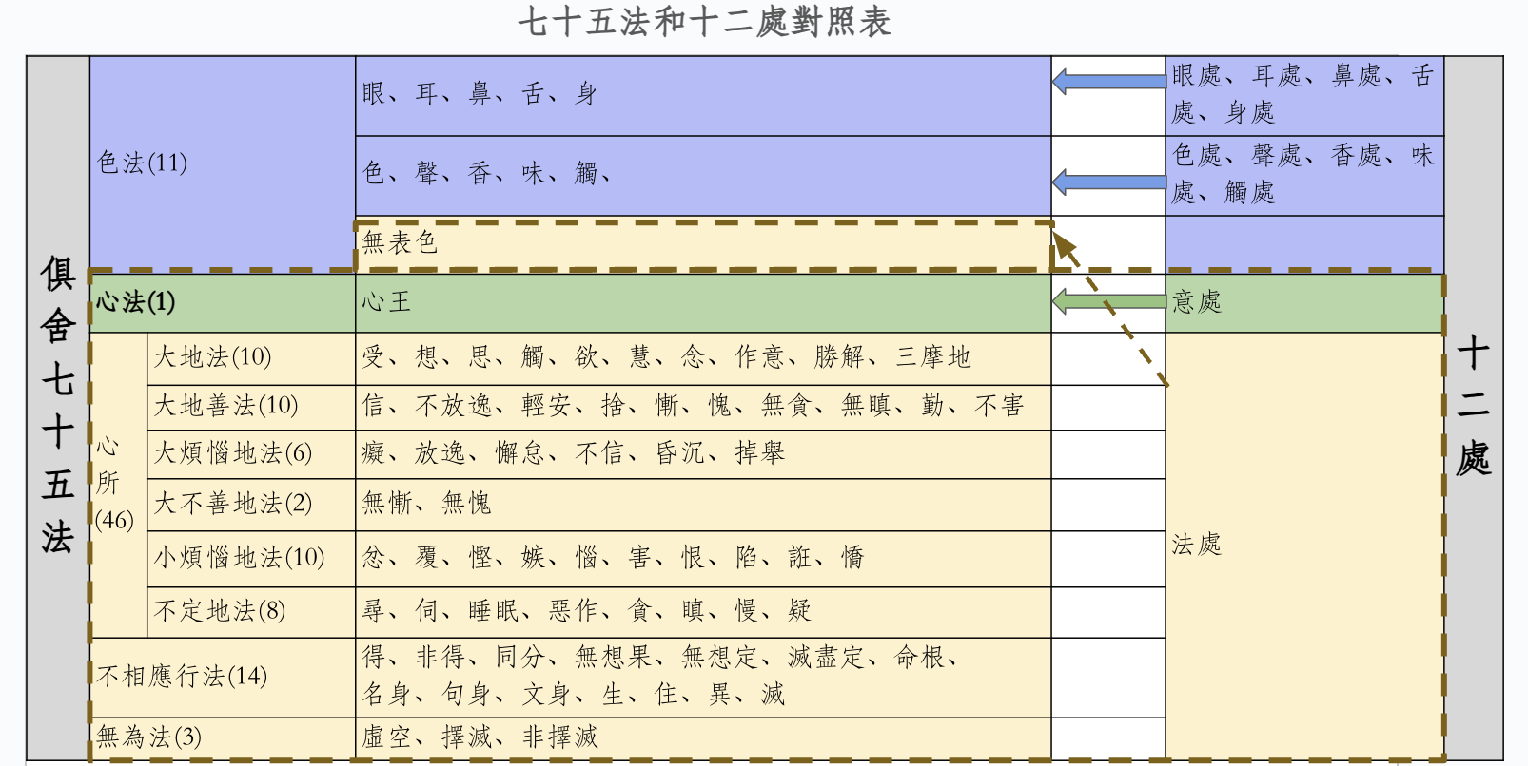This screenshot has width=1528, height=766.
Task: Select the 心王 cell
Action: pos(703,303)
